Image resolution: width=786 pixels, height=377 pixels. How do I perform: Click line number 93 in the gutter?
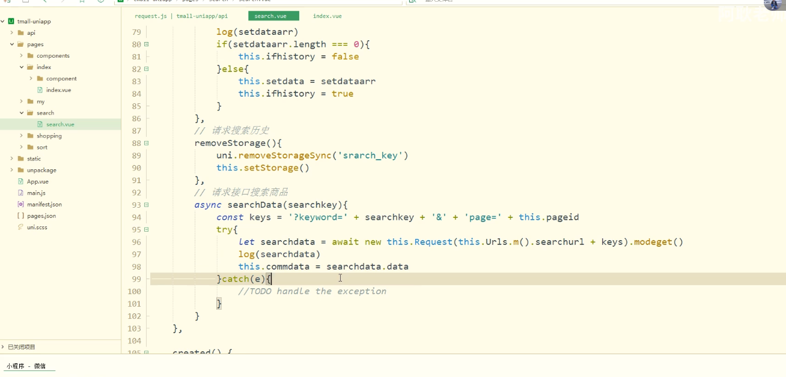tap(136, 205)
